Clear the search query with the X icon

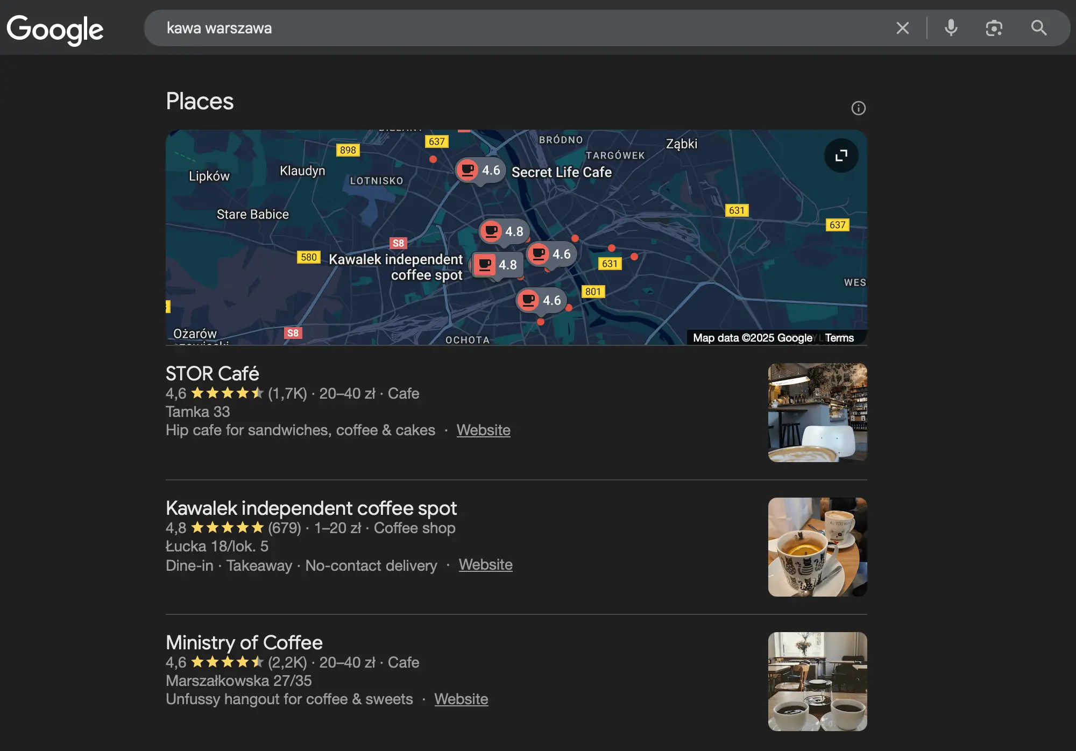click(x=903, y=28)
